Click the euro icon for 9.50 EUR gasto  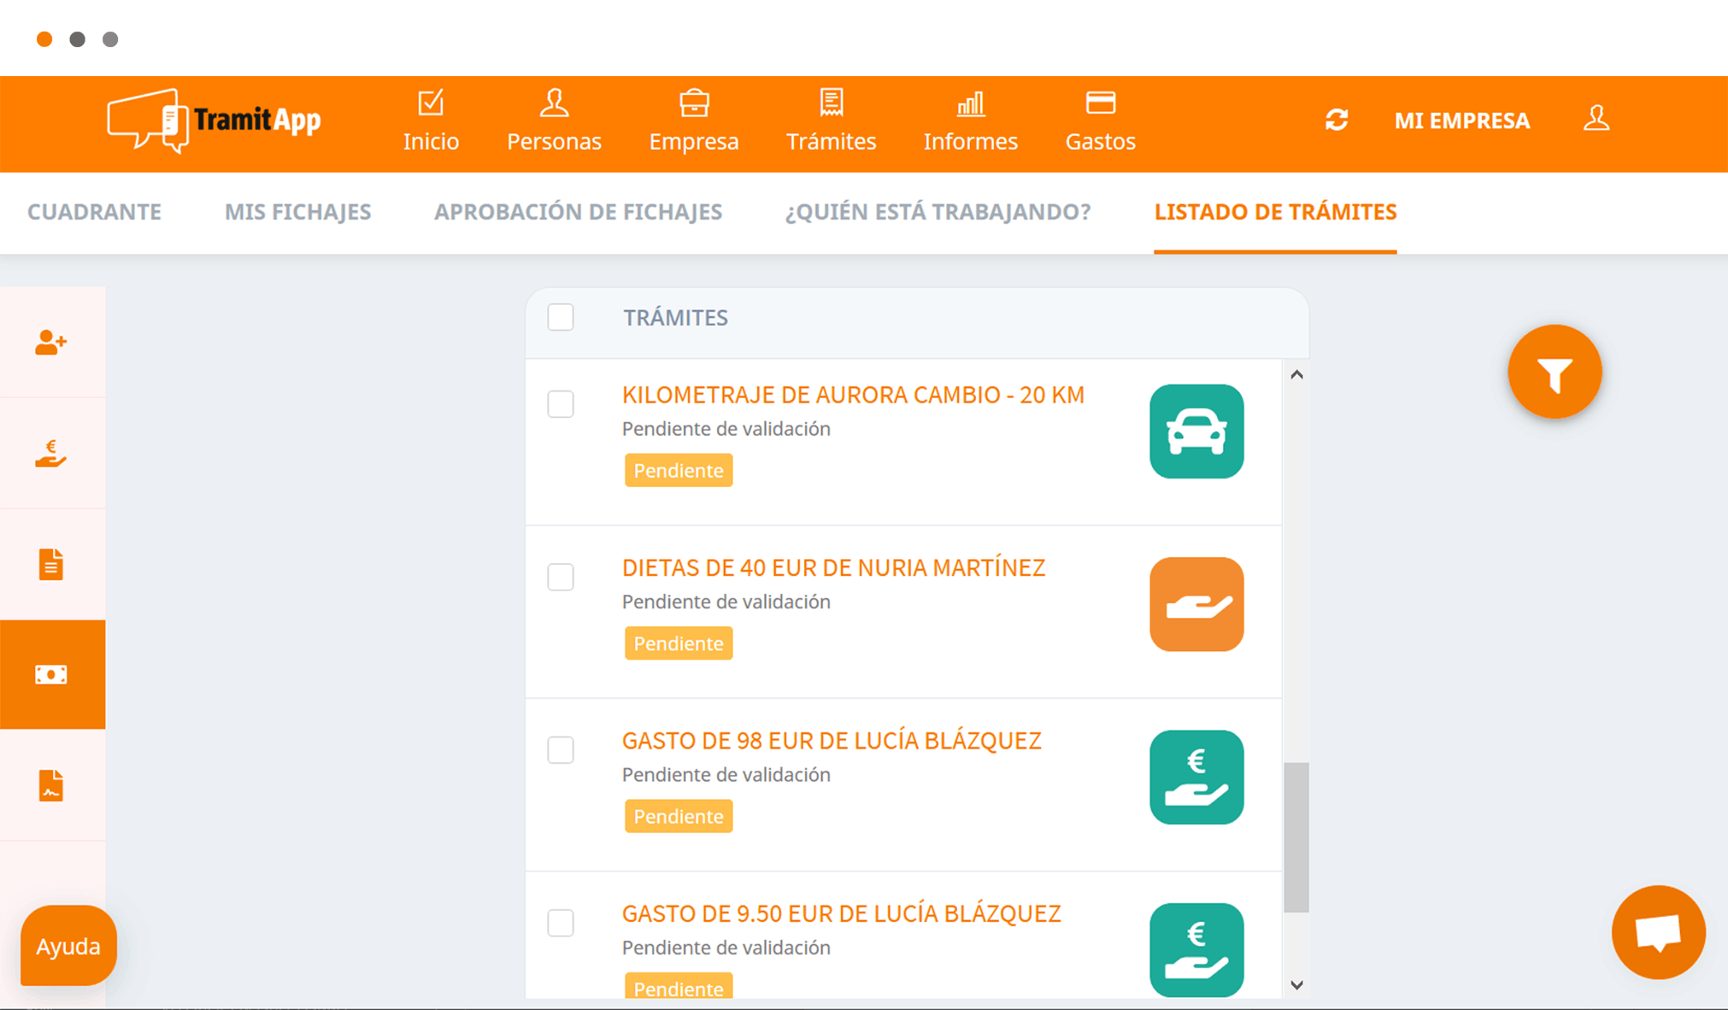(1196, 950)
